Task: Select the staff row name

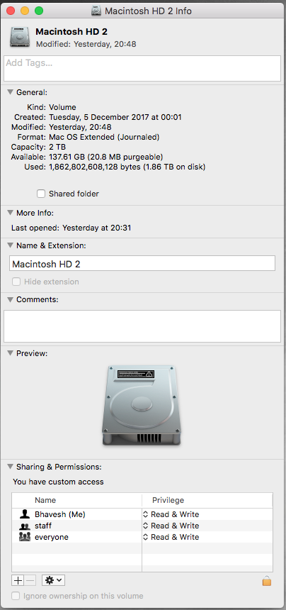Action: pyautogui.click(x=43, y=526)
